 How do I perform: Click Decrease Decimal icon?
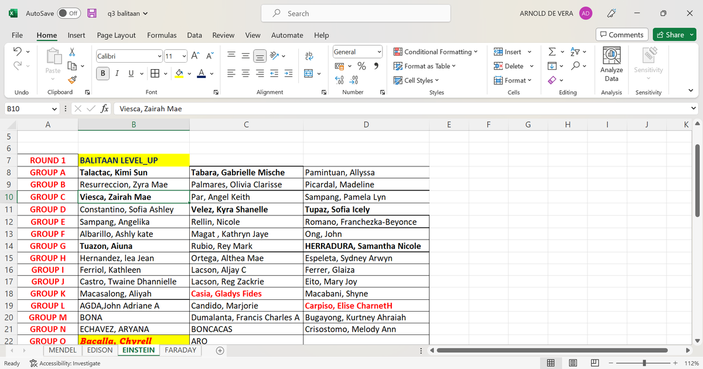(354, 80)
